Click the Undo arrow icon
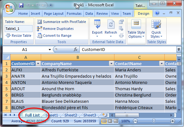The width and height of the screenshot is (184, 127). click(28, 5)
